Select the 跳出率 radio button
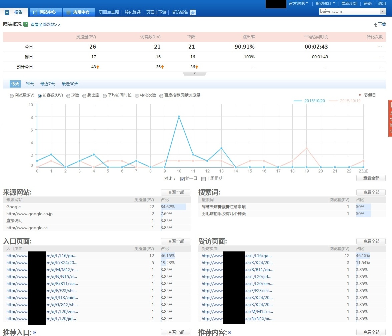 (84, 96)
